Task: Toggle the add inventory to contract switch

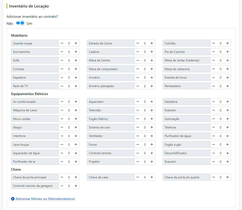Action: coord(20,23)
